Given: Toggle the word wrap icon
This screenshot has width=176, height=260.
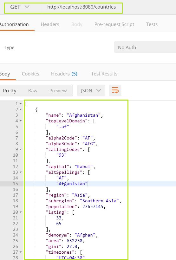Looking at the screenshot, I should (x=115, y=90).
